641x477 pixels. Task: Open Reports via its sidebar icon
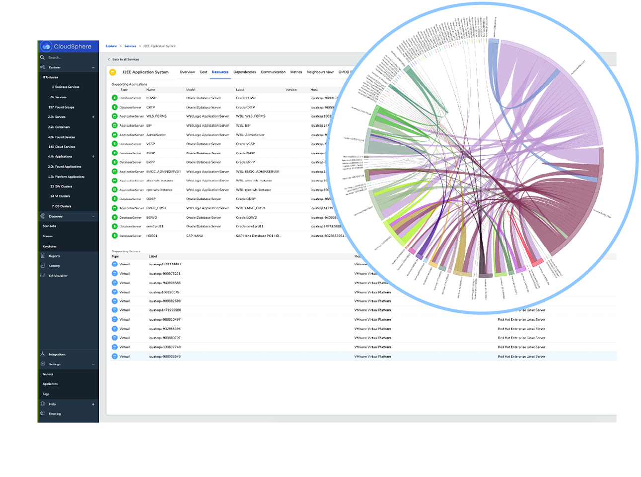pos(43,256)
